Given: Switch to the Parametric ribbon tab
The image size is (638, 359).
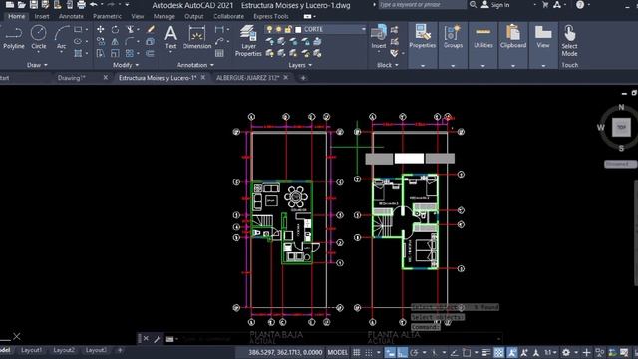Looking at the screenshot, I should [107, 16].
